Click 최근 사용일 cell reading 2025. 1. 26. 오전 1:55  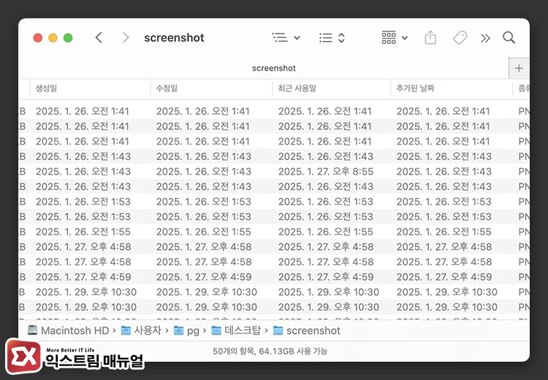click(325, 232)
